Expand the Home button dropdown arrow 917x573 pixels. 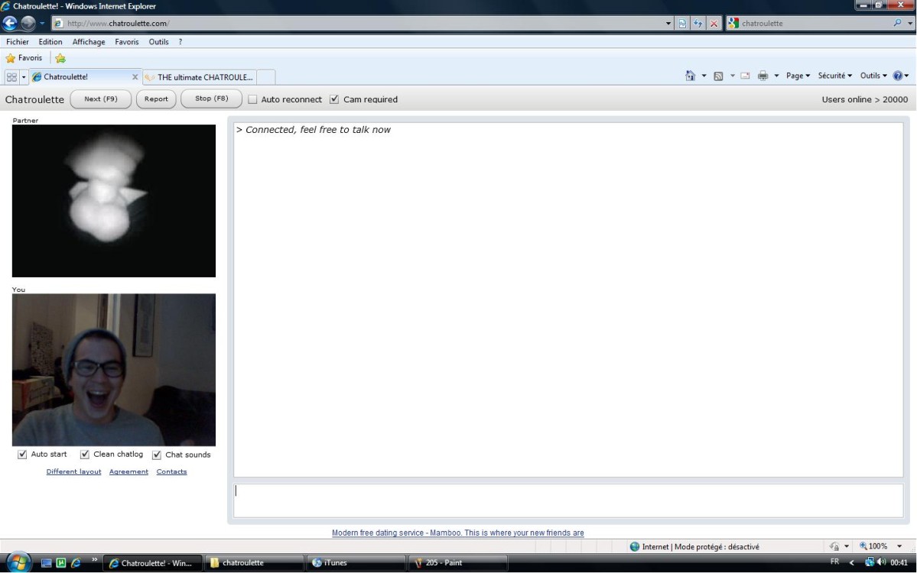(704, 76)
